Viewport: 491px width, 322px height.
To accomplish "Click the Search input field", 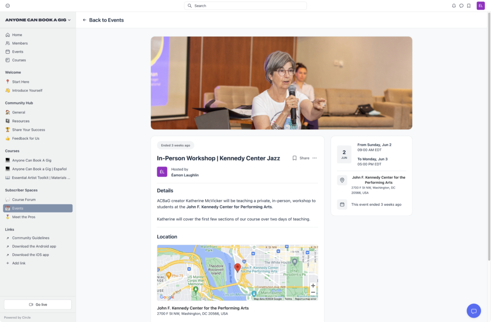I will pos(245,6).
